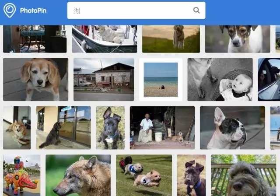Image resolution: width=280 pixels, height=196 pixels.
Task: Select the beach and sea photo
Action: tap(161, 79)
